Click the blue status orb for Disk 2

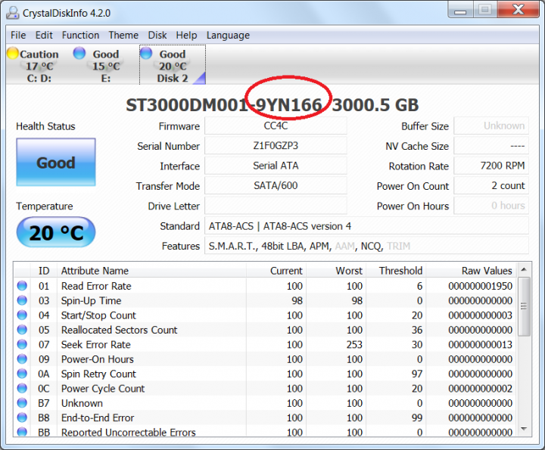click(x=146, y=53)
